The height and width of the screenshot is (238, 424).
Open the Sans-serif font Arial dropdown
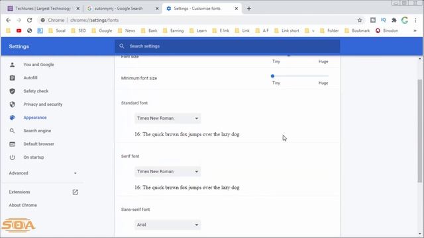point(168,225)
